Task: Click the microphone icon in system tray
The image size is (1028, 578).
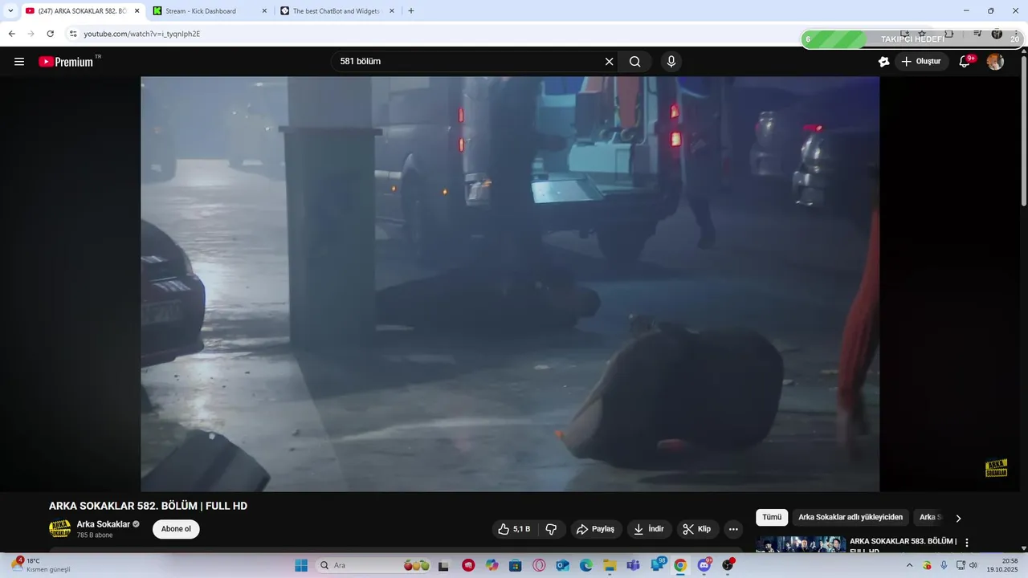Action: tap(944, 565)
